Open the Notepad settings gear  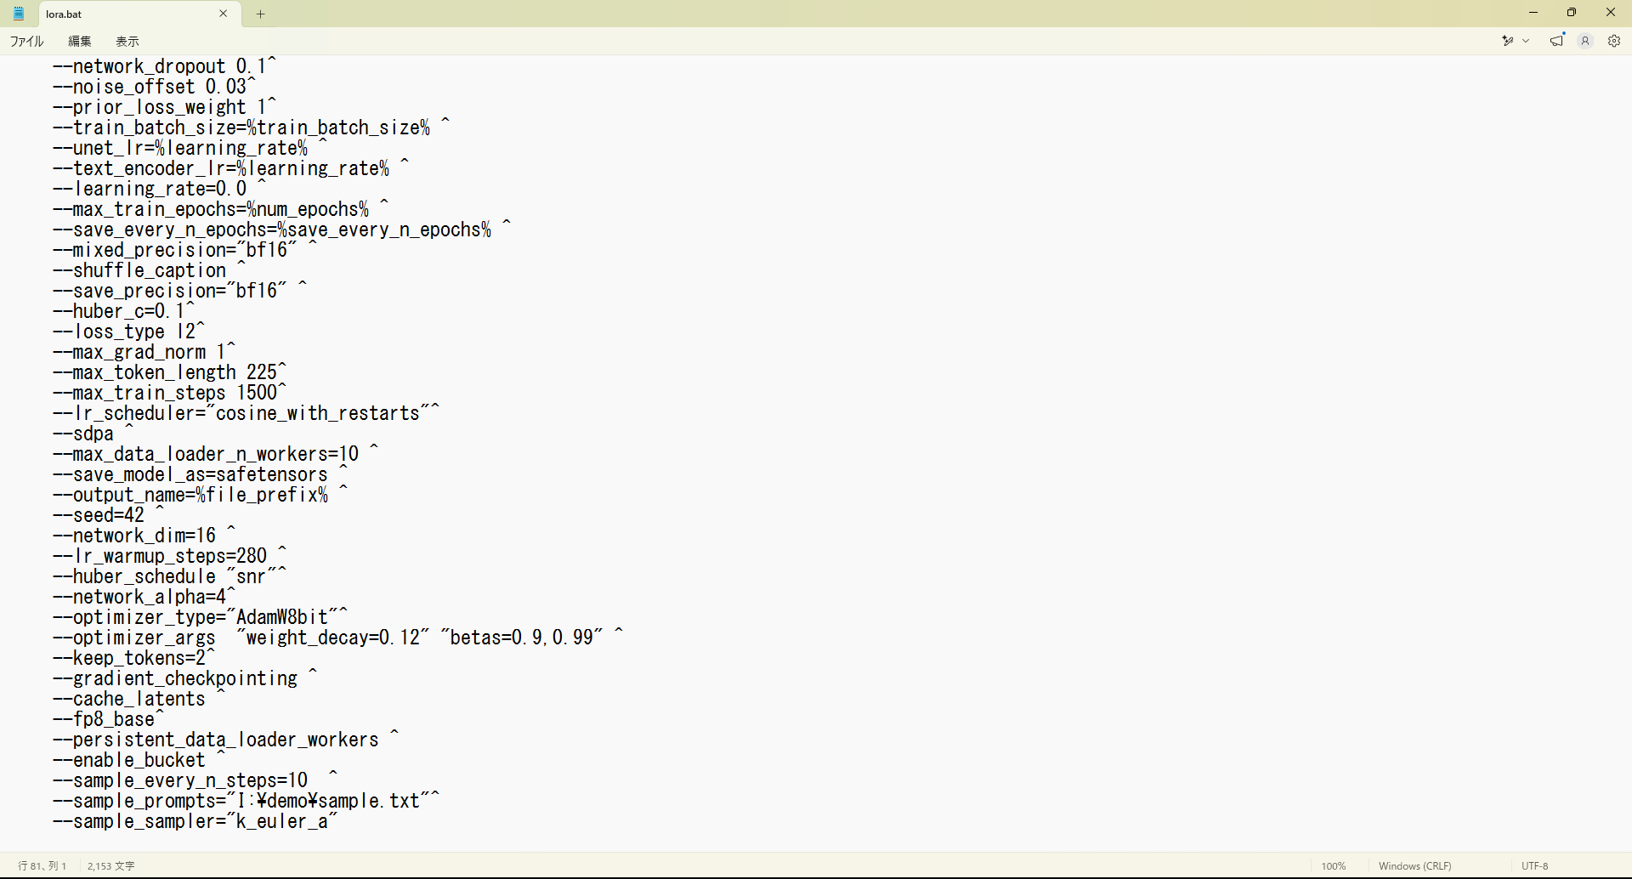click(1614, 41)
